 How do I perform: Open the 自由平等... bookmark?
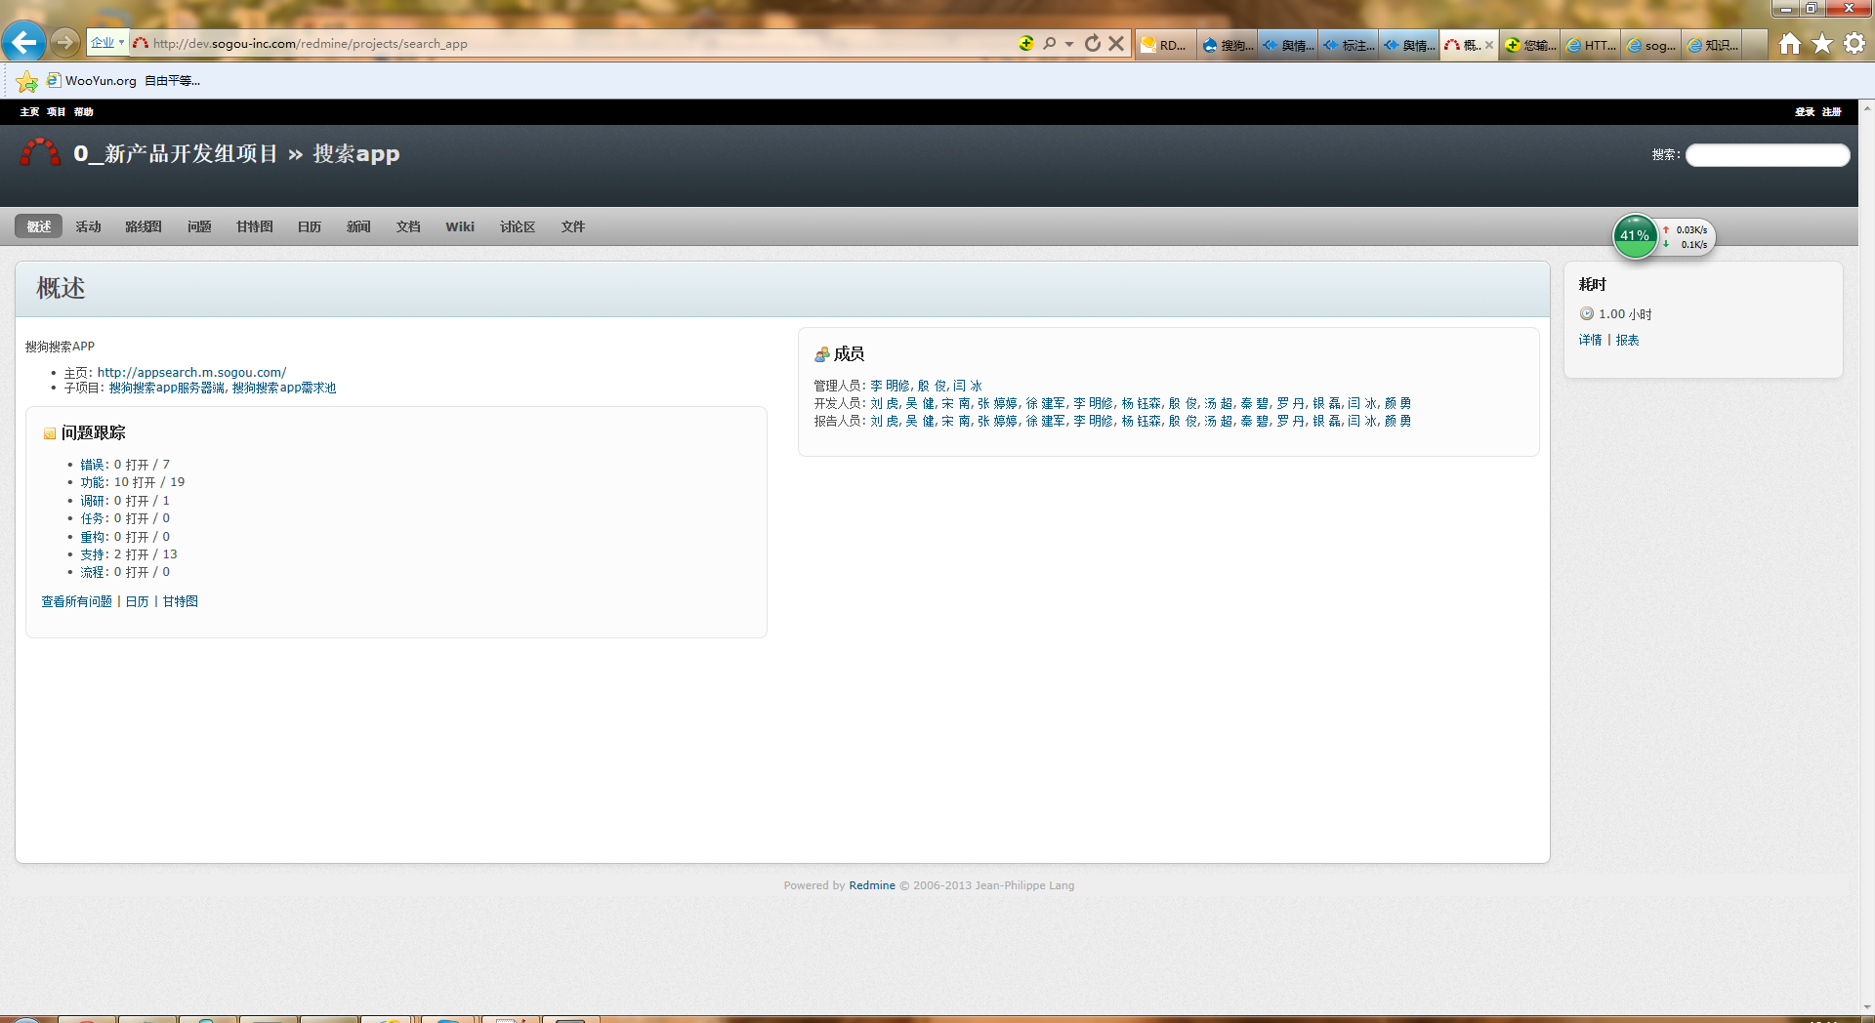click(172, 81)
